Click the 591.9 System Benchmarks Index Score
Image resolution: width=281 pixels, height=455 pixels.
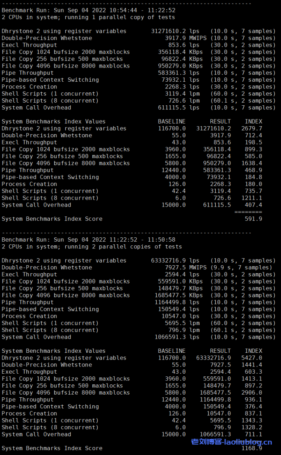[x=253, y=219]
